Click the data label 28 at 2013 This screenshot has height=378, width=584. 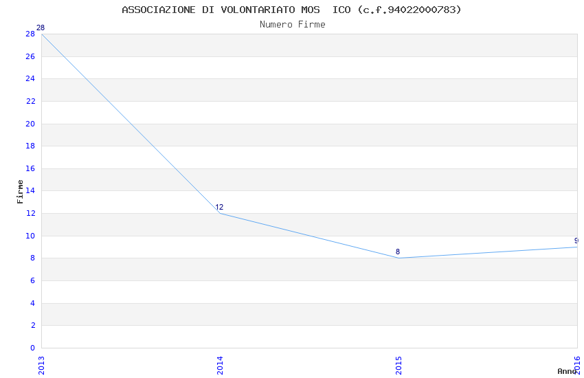[x=41, y=27]
